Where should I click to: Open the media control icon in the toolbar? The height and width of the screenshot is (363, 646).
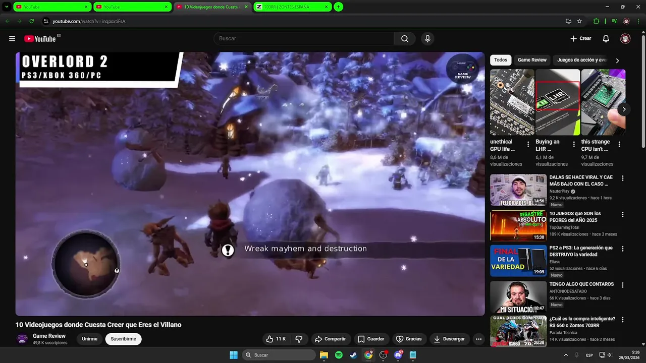[x=614, y=21]
